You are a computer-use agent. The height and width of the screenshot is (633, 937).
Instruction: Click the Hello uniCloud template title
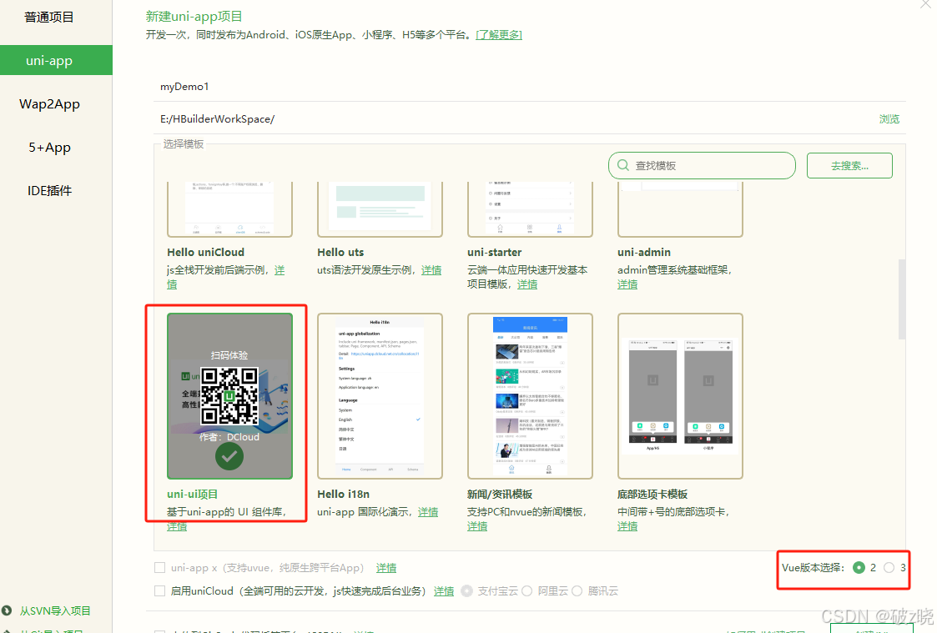[205, 252]
